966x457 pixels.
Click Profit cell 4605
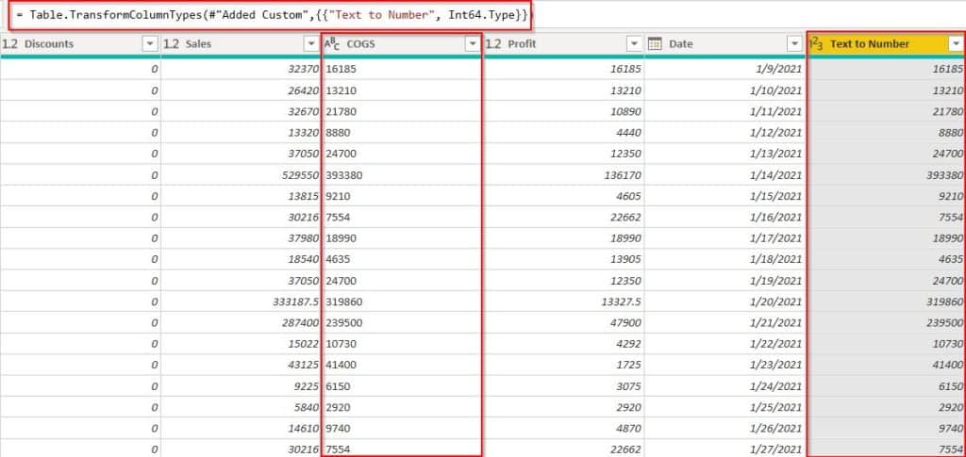click(564, 196)
